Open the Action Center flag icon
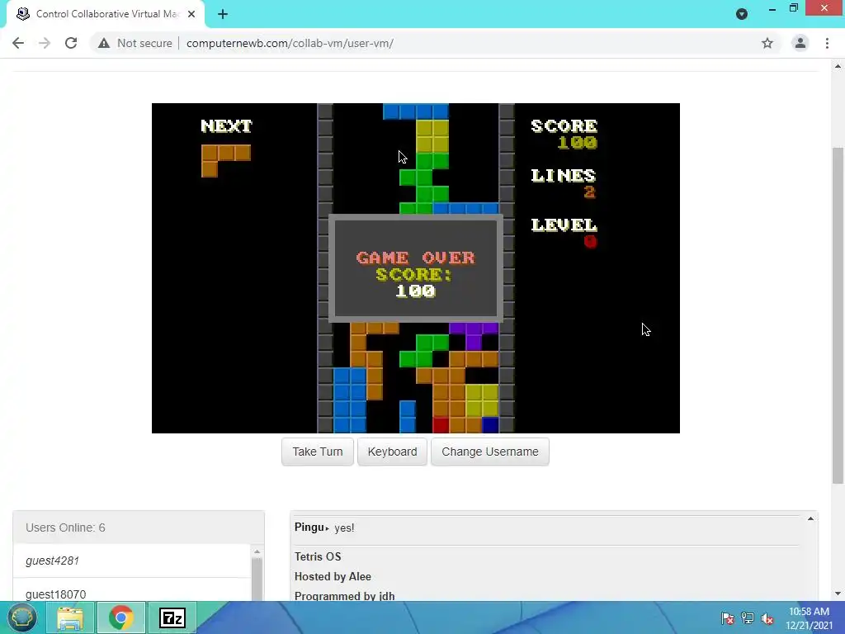This screenshot has height=634, width=845. pos(728,617)
